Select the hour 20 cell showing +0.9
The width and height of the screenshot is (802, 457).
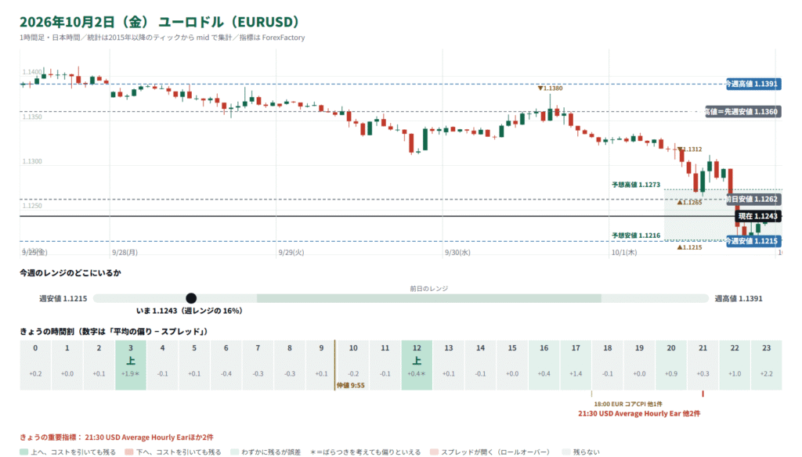pos(671,365)
